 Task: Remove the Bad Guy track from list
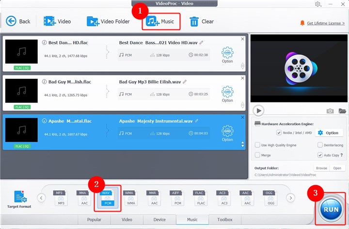click(x=243, y=78)
